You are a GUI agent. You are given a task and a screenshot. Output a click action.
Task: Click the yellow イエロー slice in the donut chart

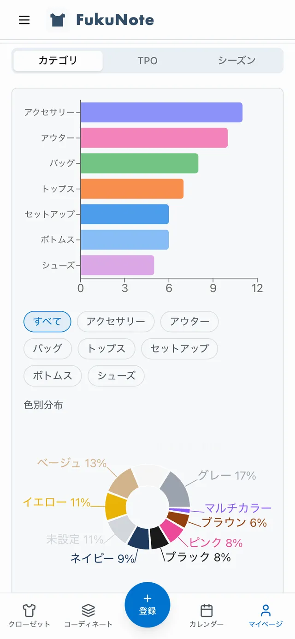(x=117, y=506)
